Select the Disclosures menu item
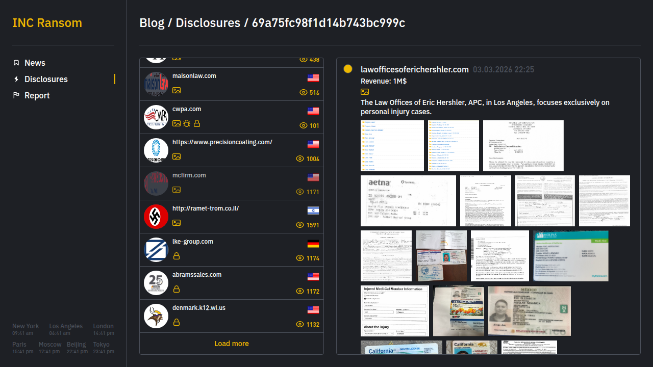Viewport: 653px width, 367px height. (x=46, y=79)
